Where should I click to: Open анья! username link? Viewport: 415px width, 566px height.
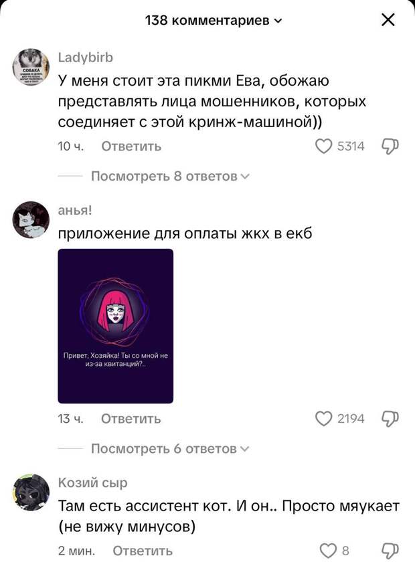point(75,210)
